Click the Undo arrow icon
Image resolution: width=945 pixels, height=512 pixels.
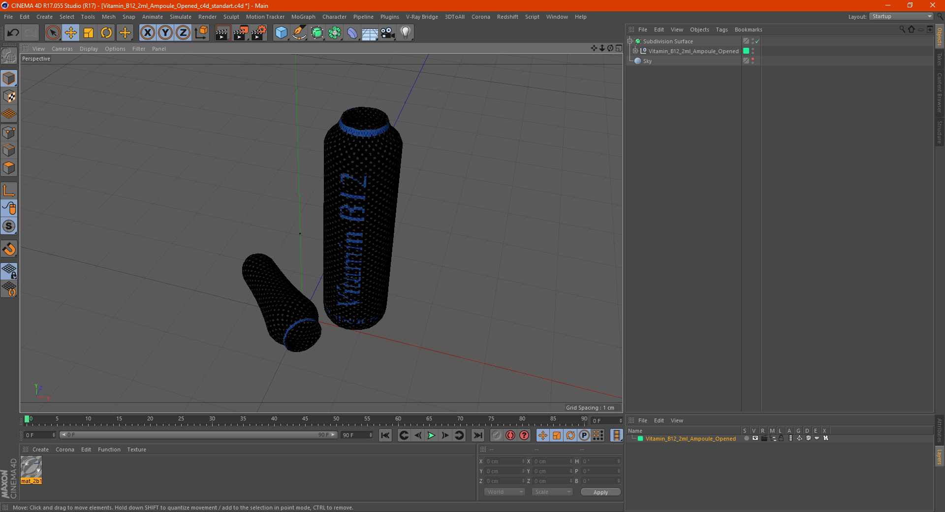click(x=13, y=33)
